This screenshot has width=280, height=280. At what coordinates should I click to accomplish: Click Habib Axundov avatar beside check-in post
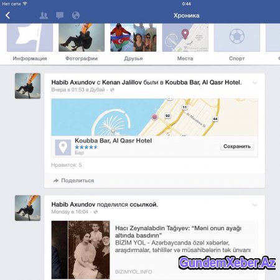[27, 86]
